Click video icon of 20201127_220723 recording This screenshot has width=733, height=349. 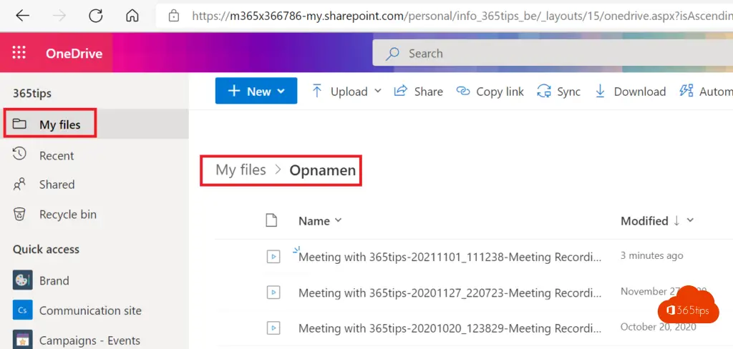click(x=273, y=293)
